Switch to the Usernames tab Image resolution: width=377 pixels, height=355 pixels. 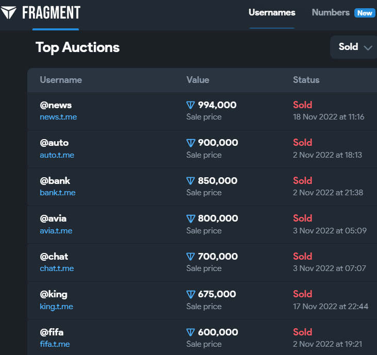point(272,12)
